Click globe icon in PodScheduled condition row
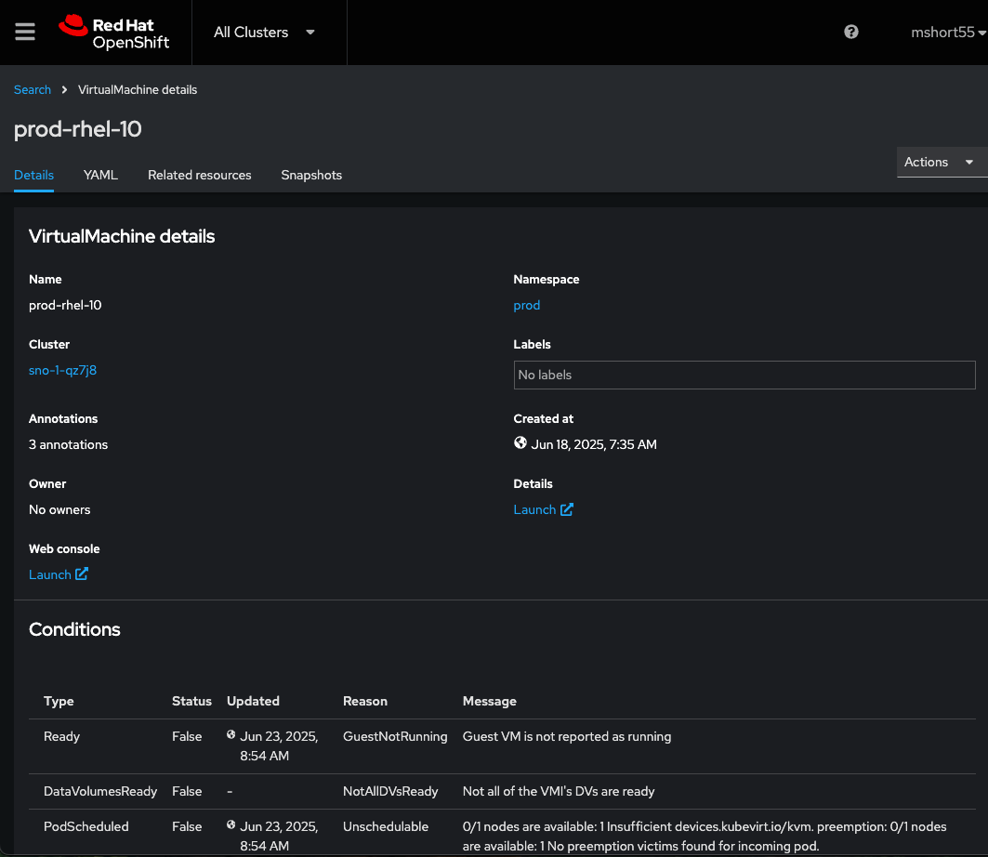 [231, 825]
